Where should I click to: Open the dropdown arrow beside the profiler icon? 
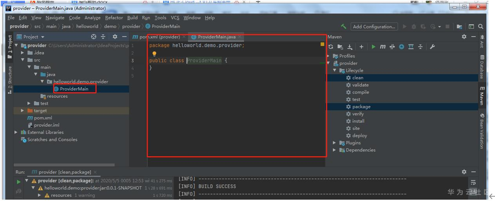(x=440, y=27)
